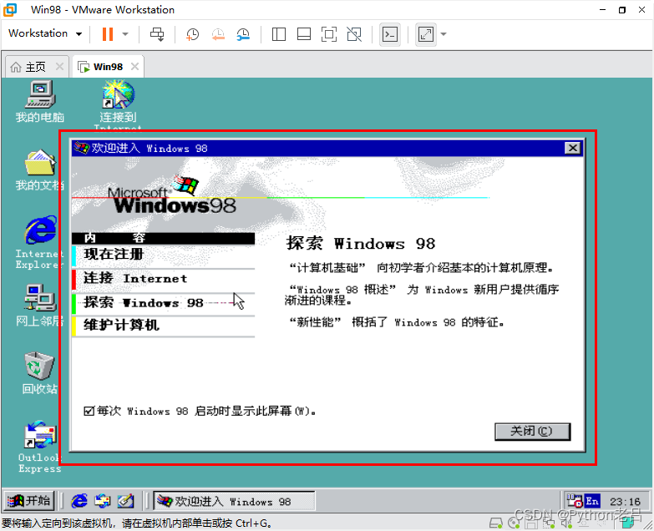Click the 23:16 clock in taskbar
The image size is (654, 531).
(x=625, y=502)
